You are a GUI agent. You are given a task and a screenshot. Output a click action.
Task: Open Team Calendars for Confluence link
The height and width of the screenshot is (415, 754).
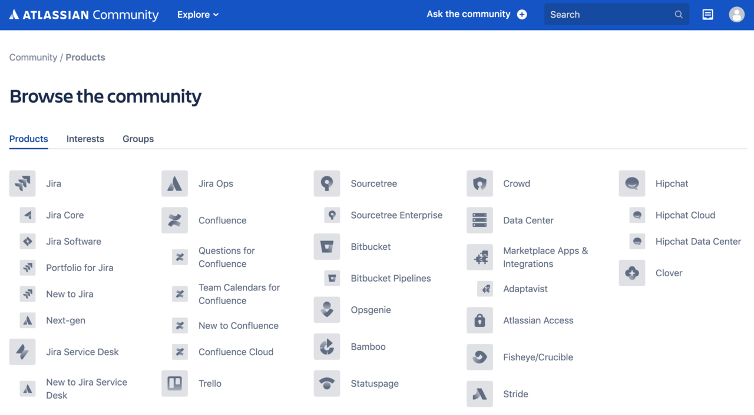pos(239,294)
